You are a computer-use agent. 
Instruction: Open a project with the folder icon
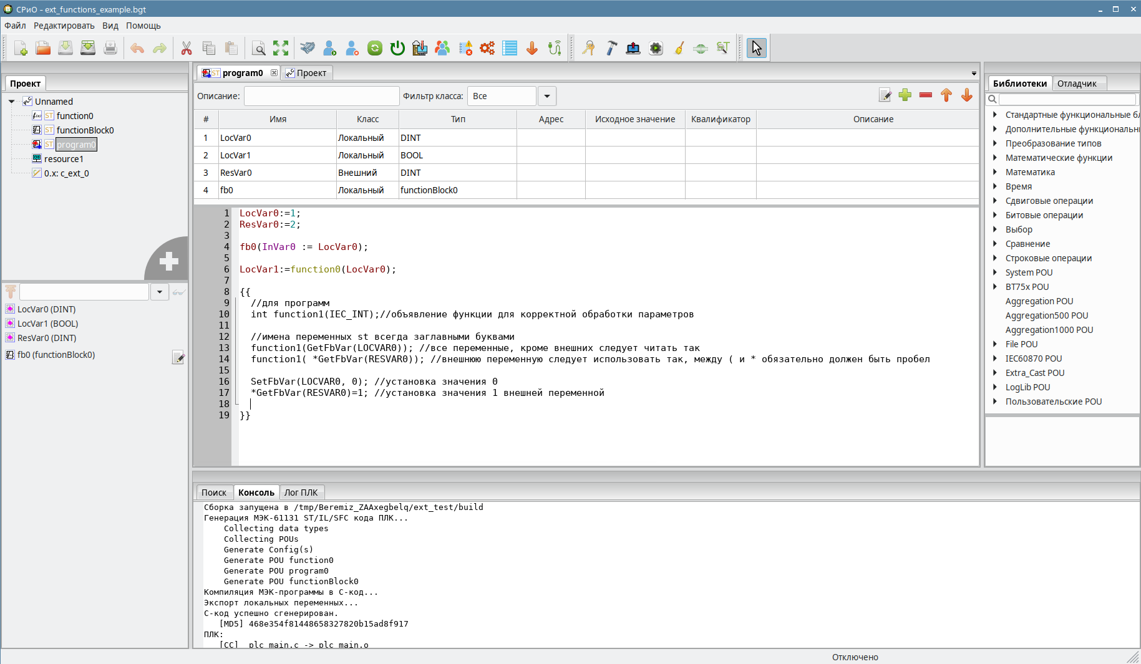tap(43, 48)
